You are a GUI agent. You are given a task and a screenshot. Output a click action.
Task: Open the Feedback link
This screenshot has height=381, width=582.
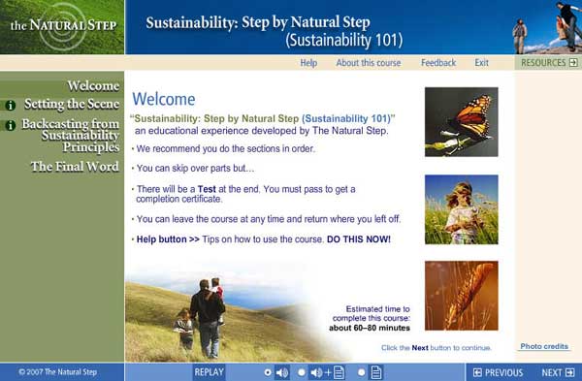click(x=438, y=63)
